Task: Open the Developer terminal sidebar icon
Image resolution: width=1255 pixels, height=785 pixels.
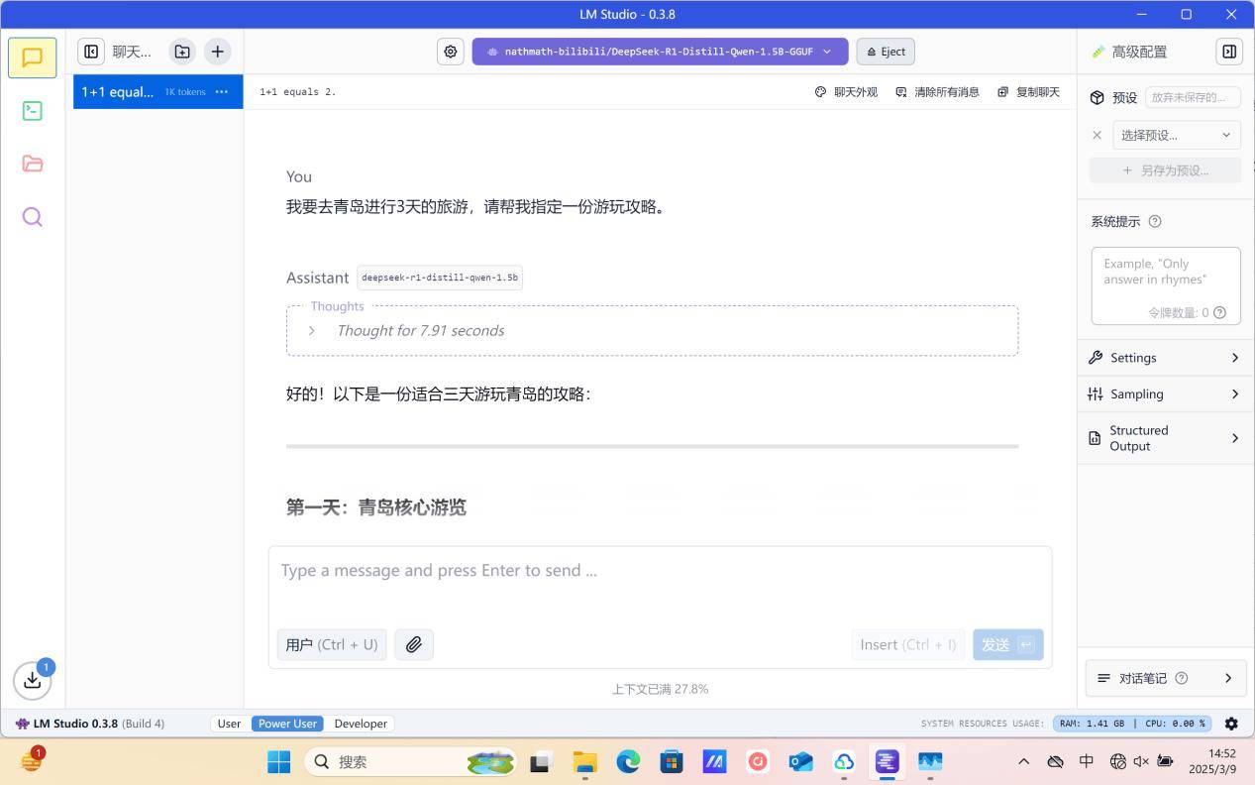Action: pyautogui.click(x=32, y=111)
